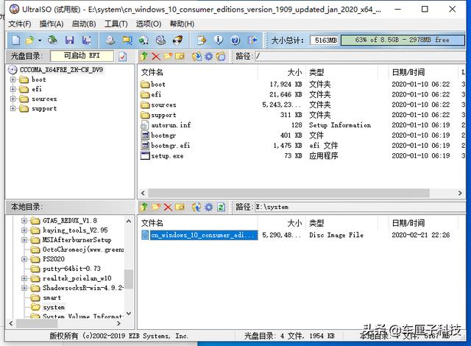Open the 选项(O) menu
The width and height of the screenshot is (471, 346).
(149, 24)
